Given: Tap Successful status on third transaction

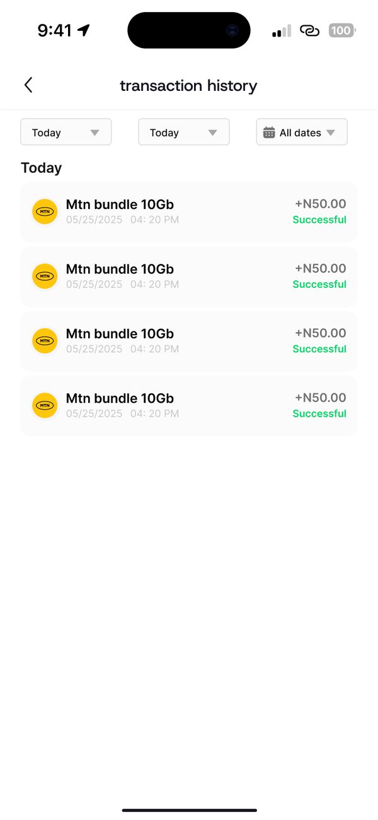Looking at the screenshot, I should coord(319,348).
